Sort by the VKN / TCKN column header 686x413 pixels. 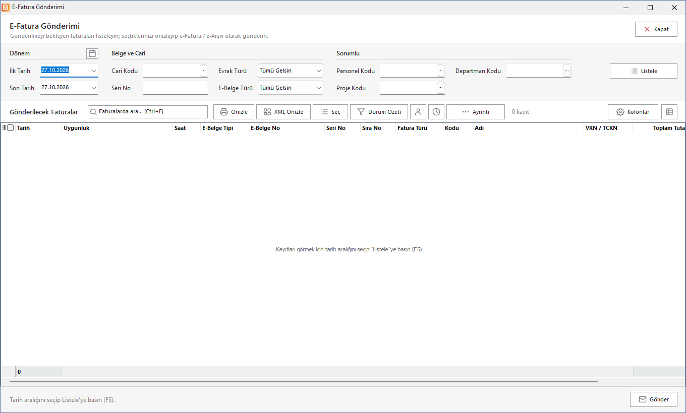608,128
